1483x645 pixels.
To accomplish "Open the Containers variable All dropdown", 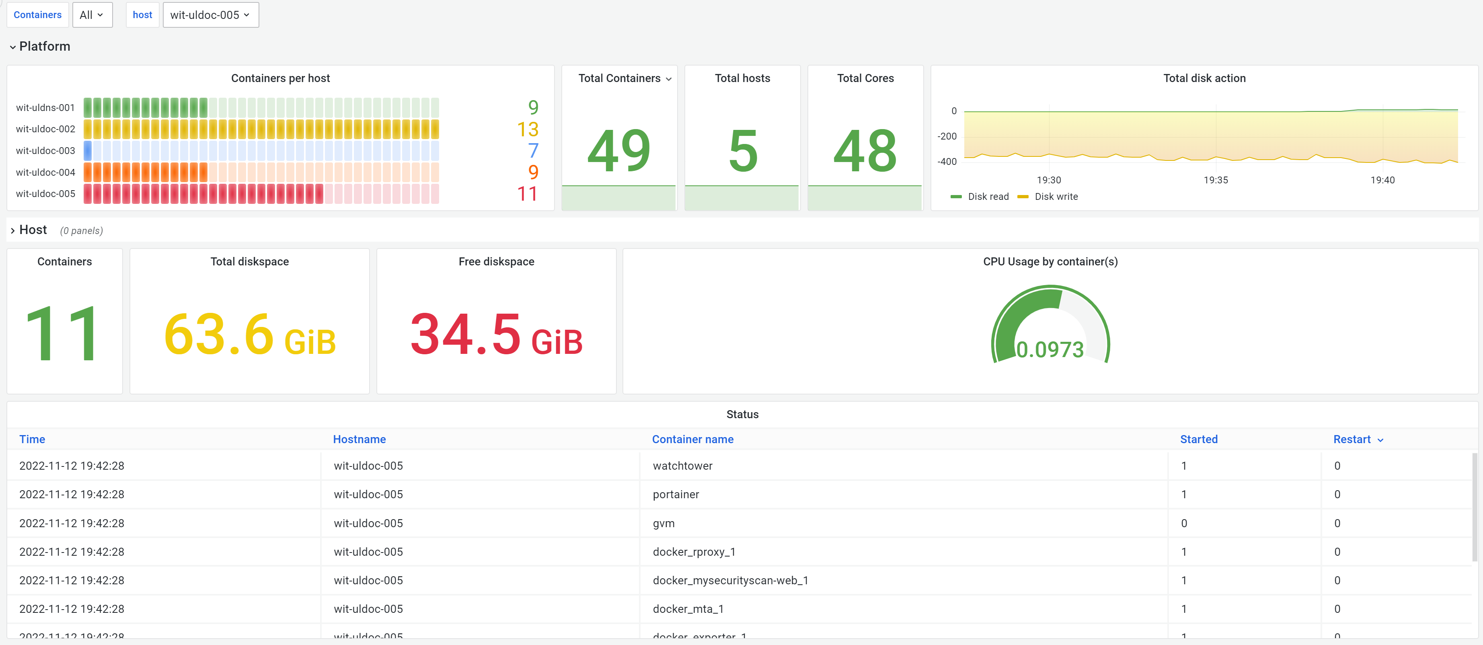I will (x=92, y=15).
